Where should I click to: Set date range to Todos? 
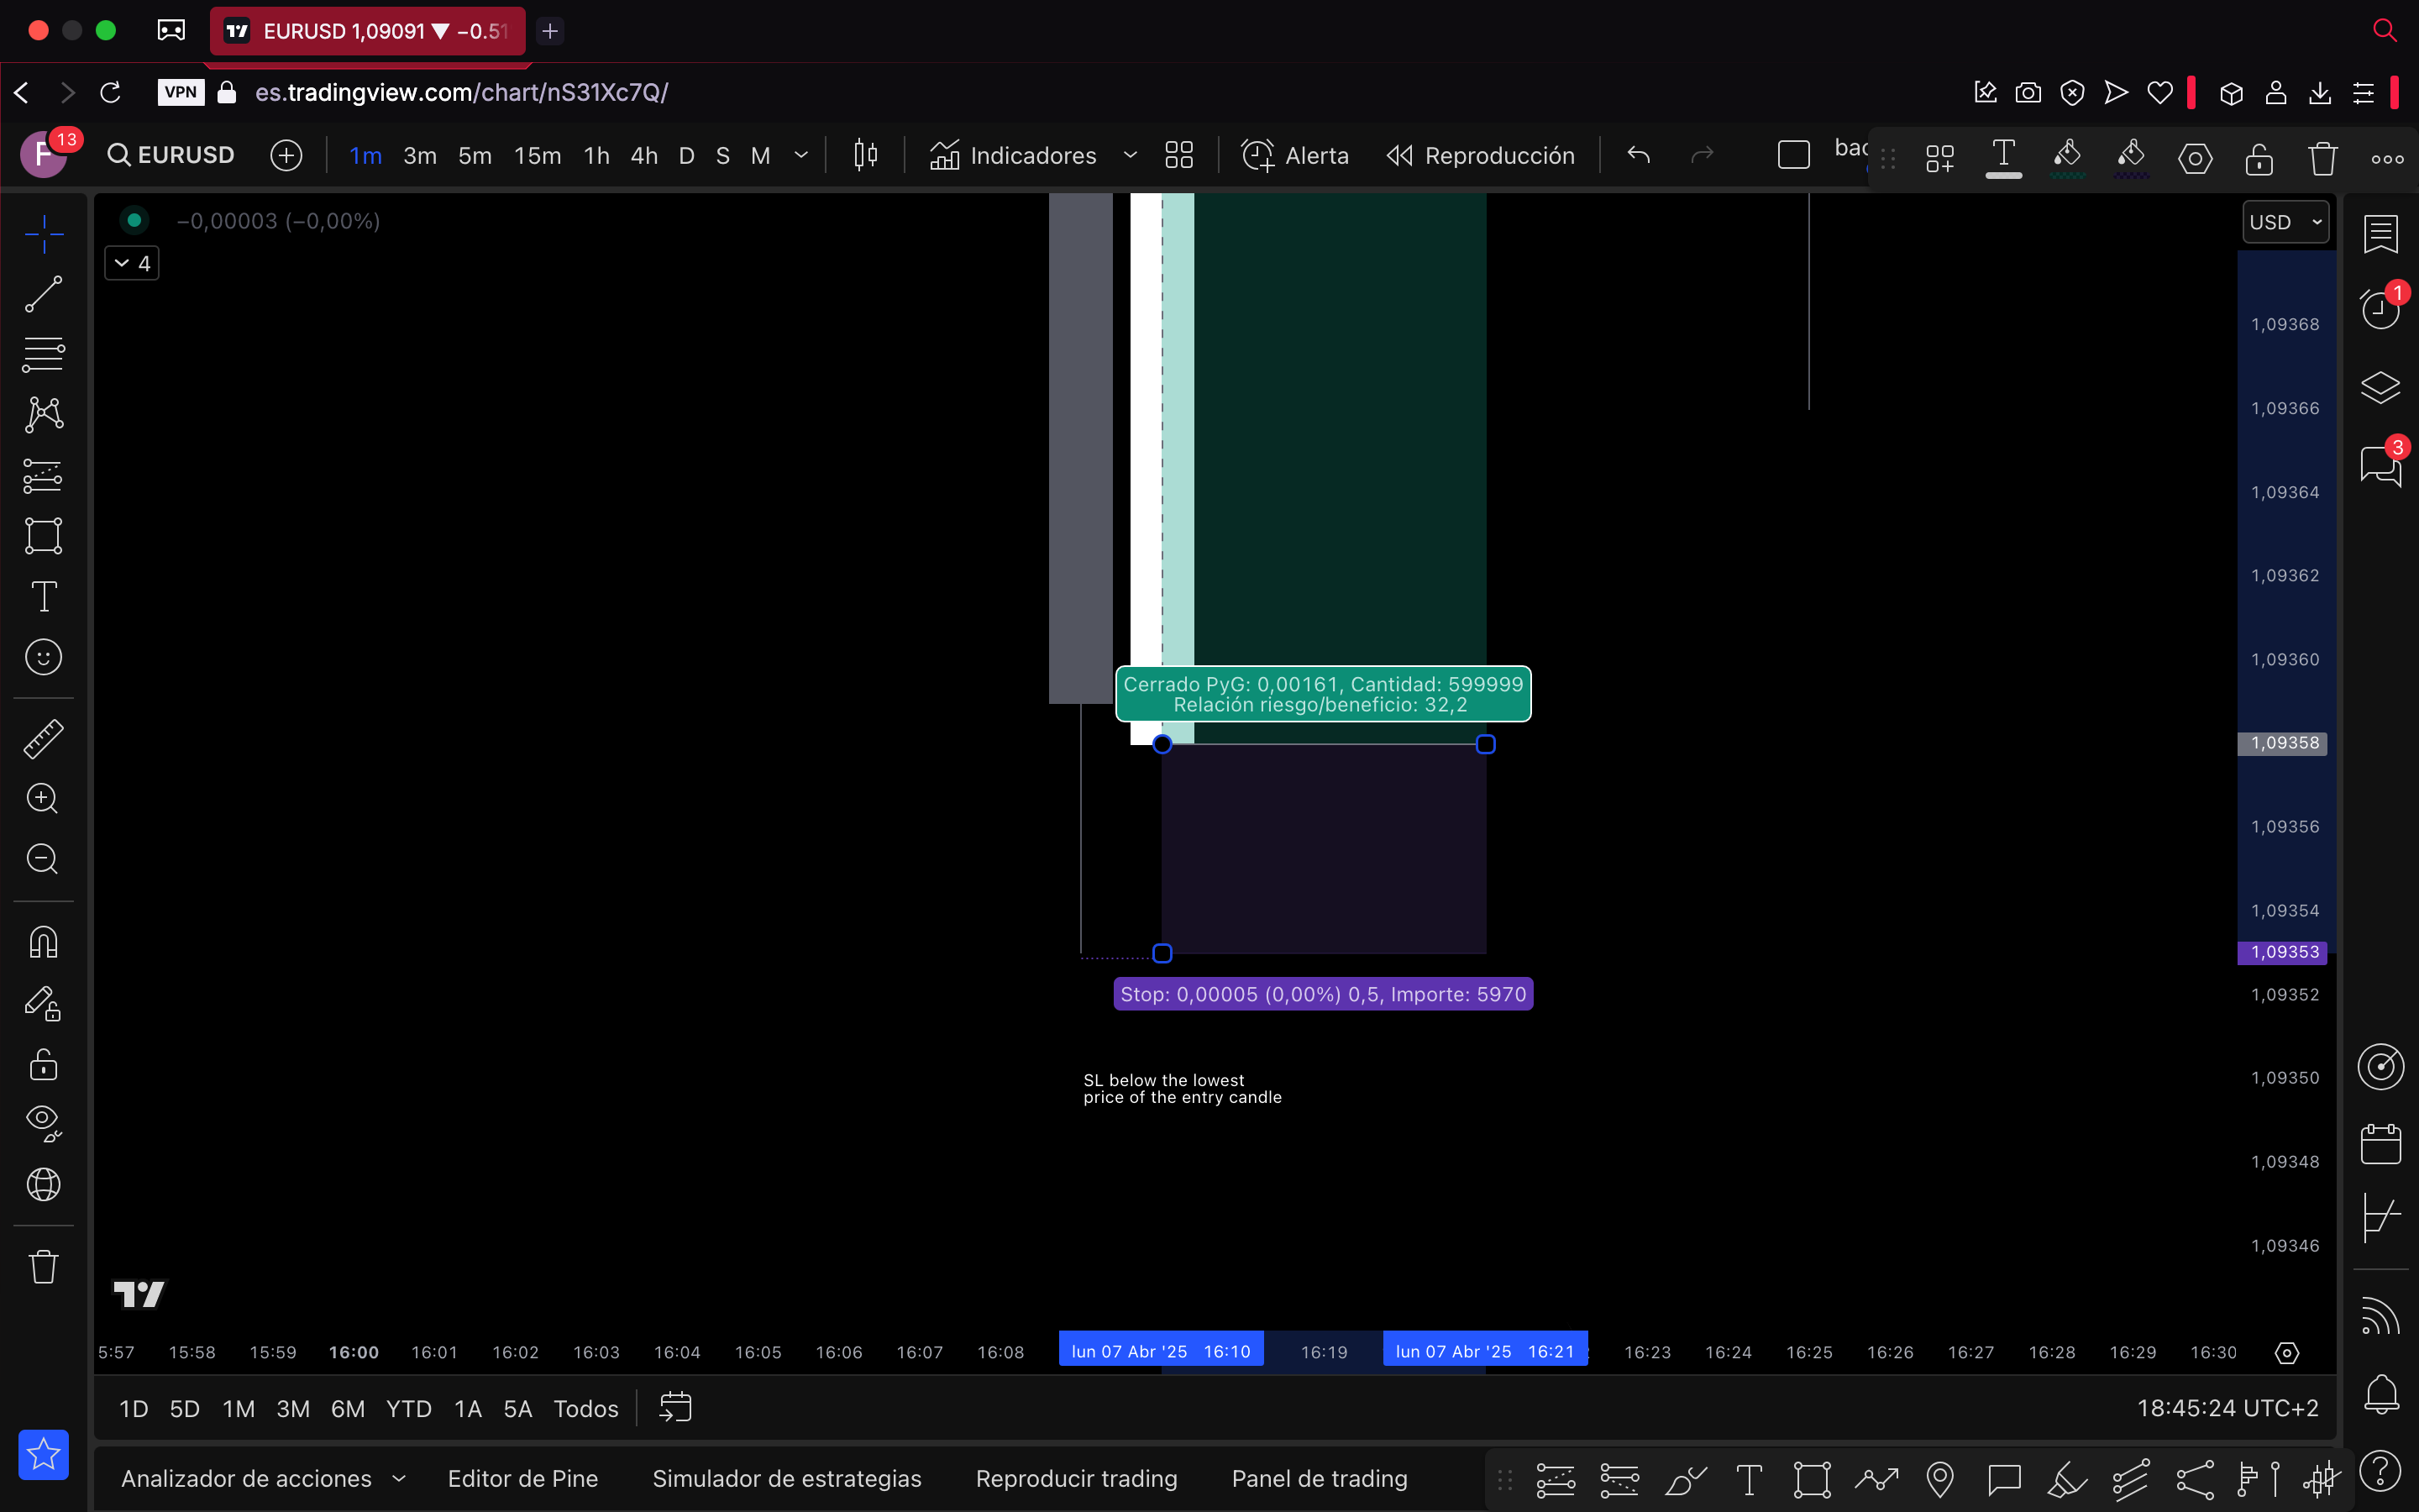pos(585,1408)
